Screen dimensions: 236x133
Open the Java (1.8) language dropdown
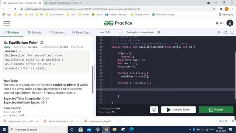[x=110, y=32]
